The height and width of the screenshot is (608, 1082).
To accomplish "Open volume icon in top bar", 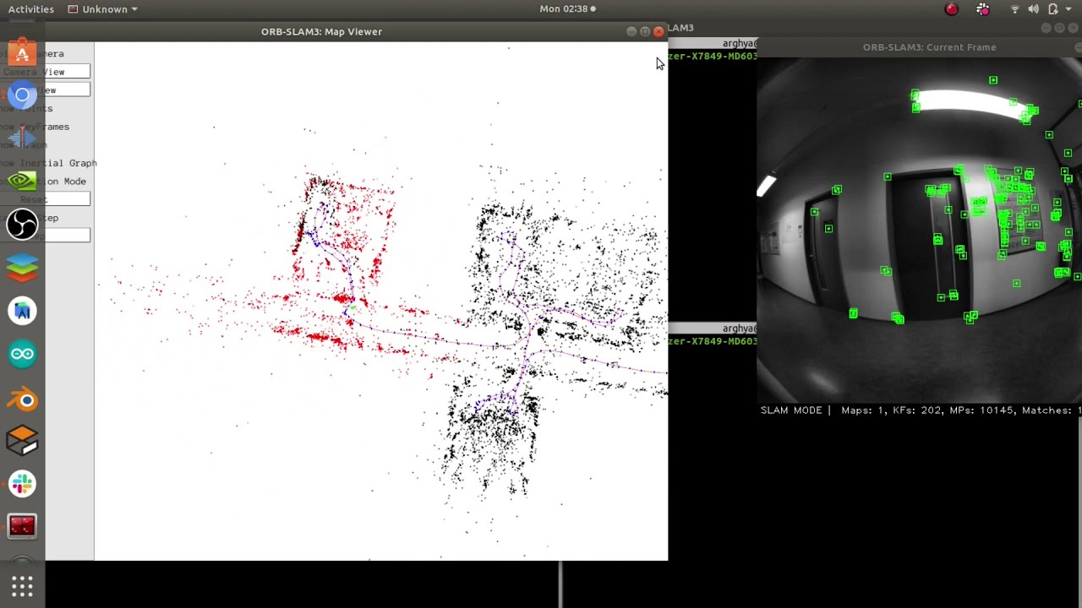I will (1034, 9).
